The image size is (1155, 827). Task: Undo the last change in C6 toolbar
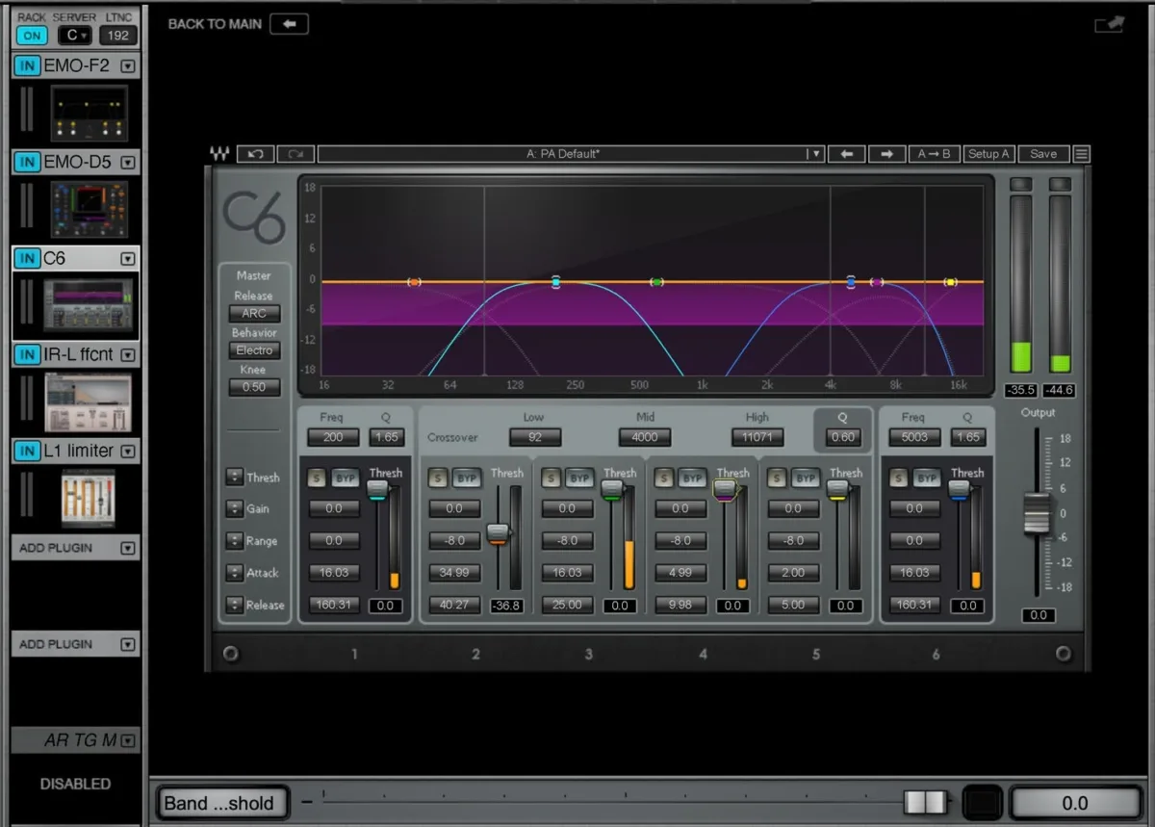click(x=255, y=153)
